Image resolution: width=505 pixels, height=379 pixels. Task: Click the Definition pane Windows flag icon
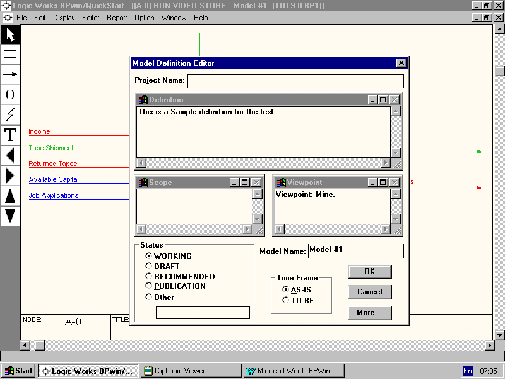click(x=142, y=100)
